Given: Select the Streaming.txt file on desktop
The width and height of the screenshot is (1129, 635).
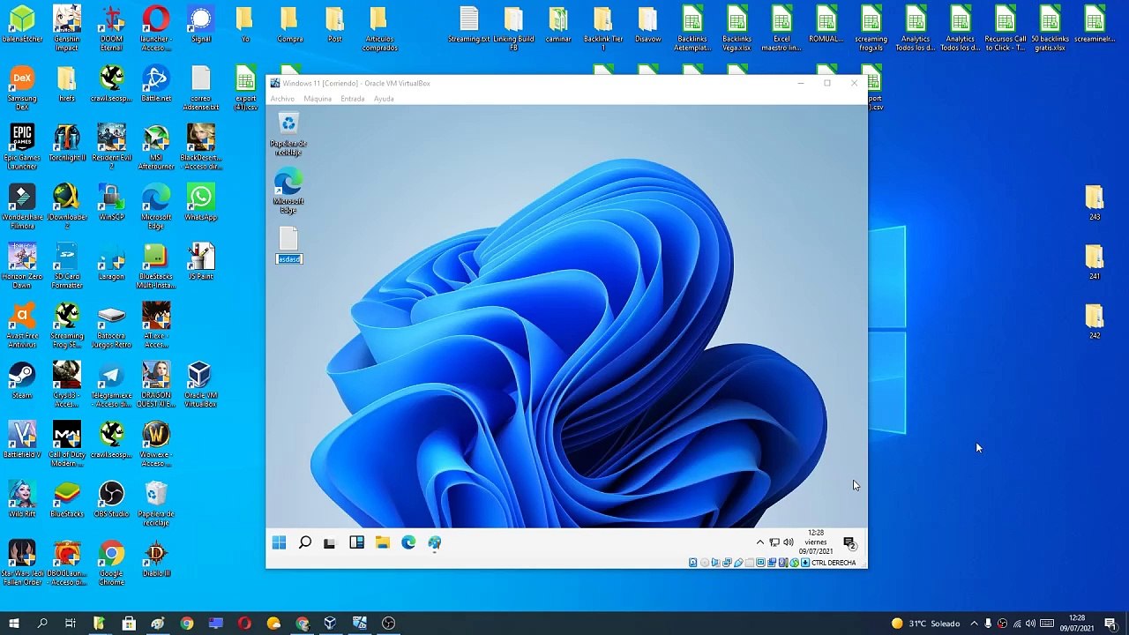Looking at the screenshot, I should (x=468, y=25).
